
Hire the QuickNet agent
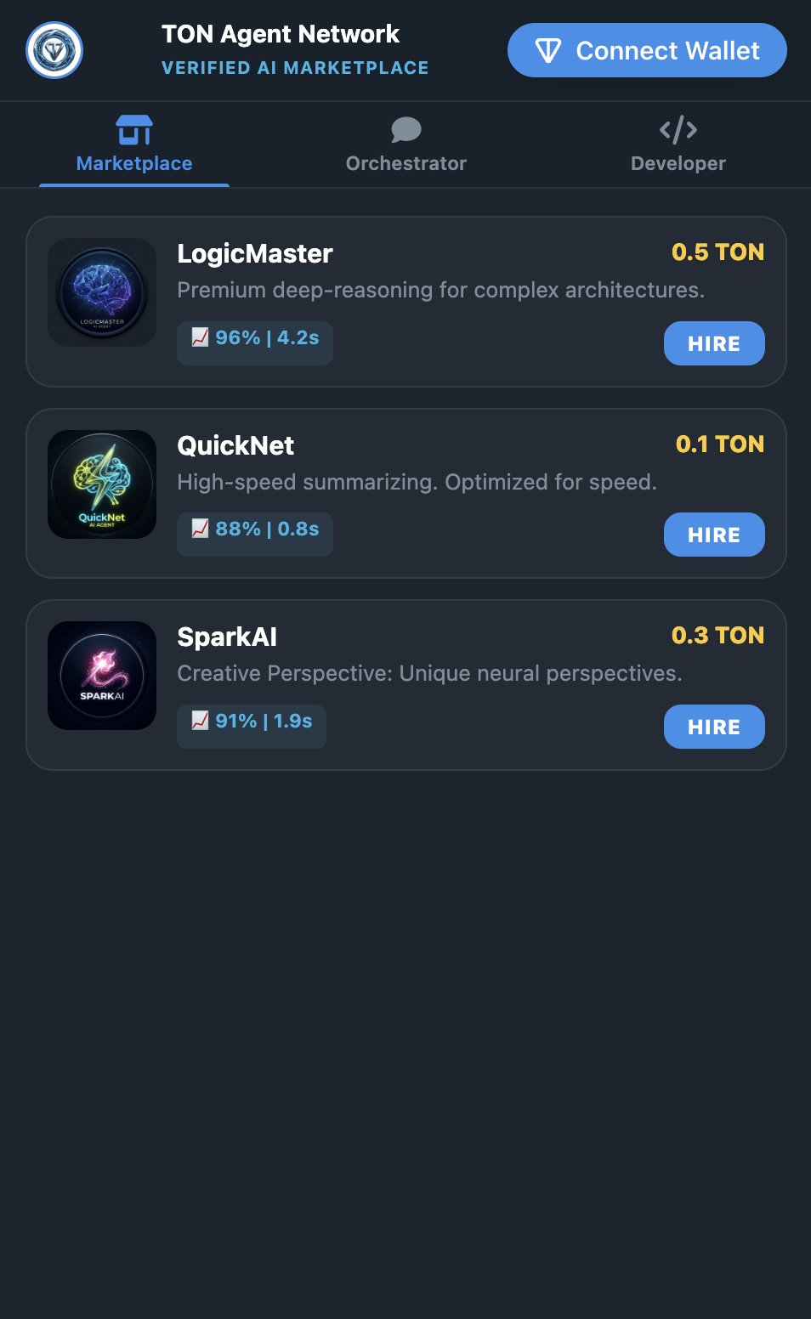[714, 535]
